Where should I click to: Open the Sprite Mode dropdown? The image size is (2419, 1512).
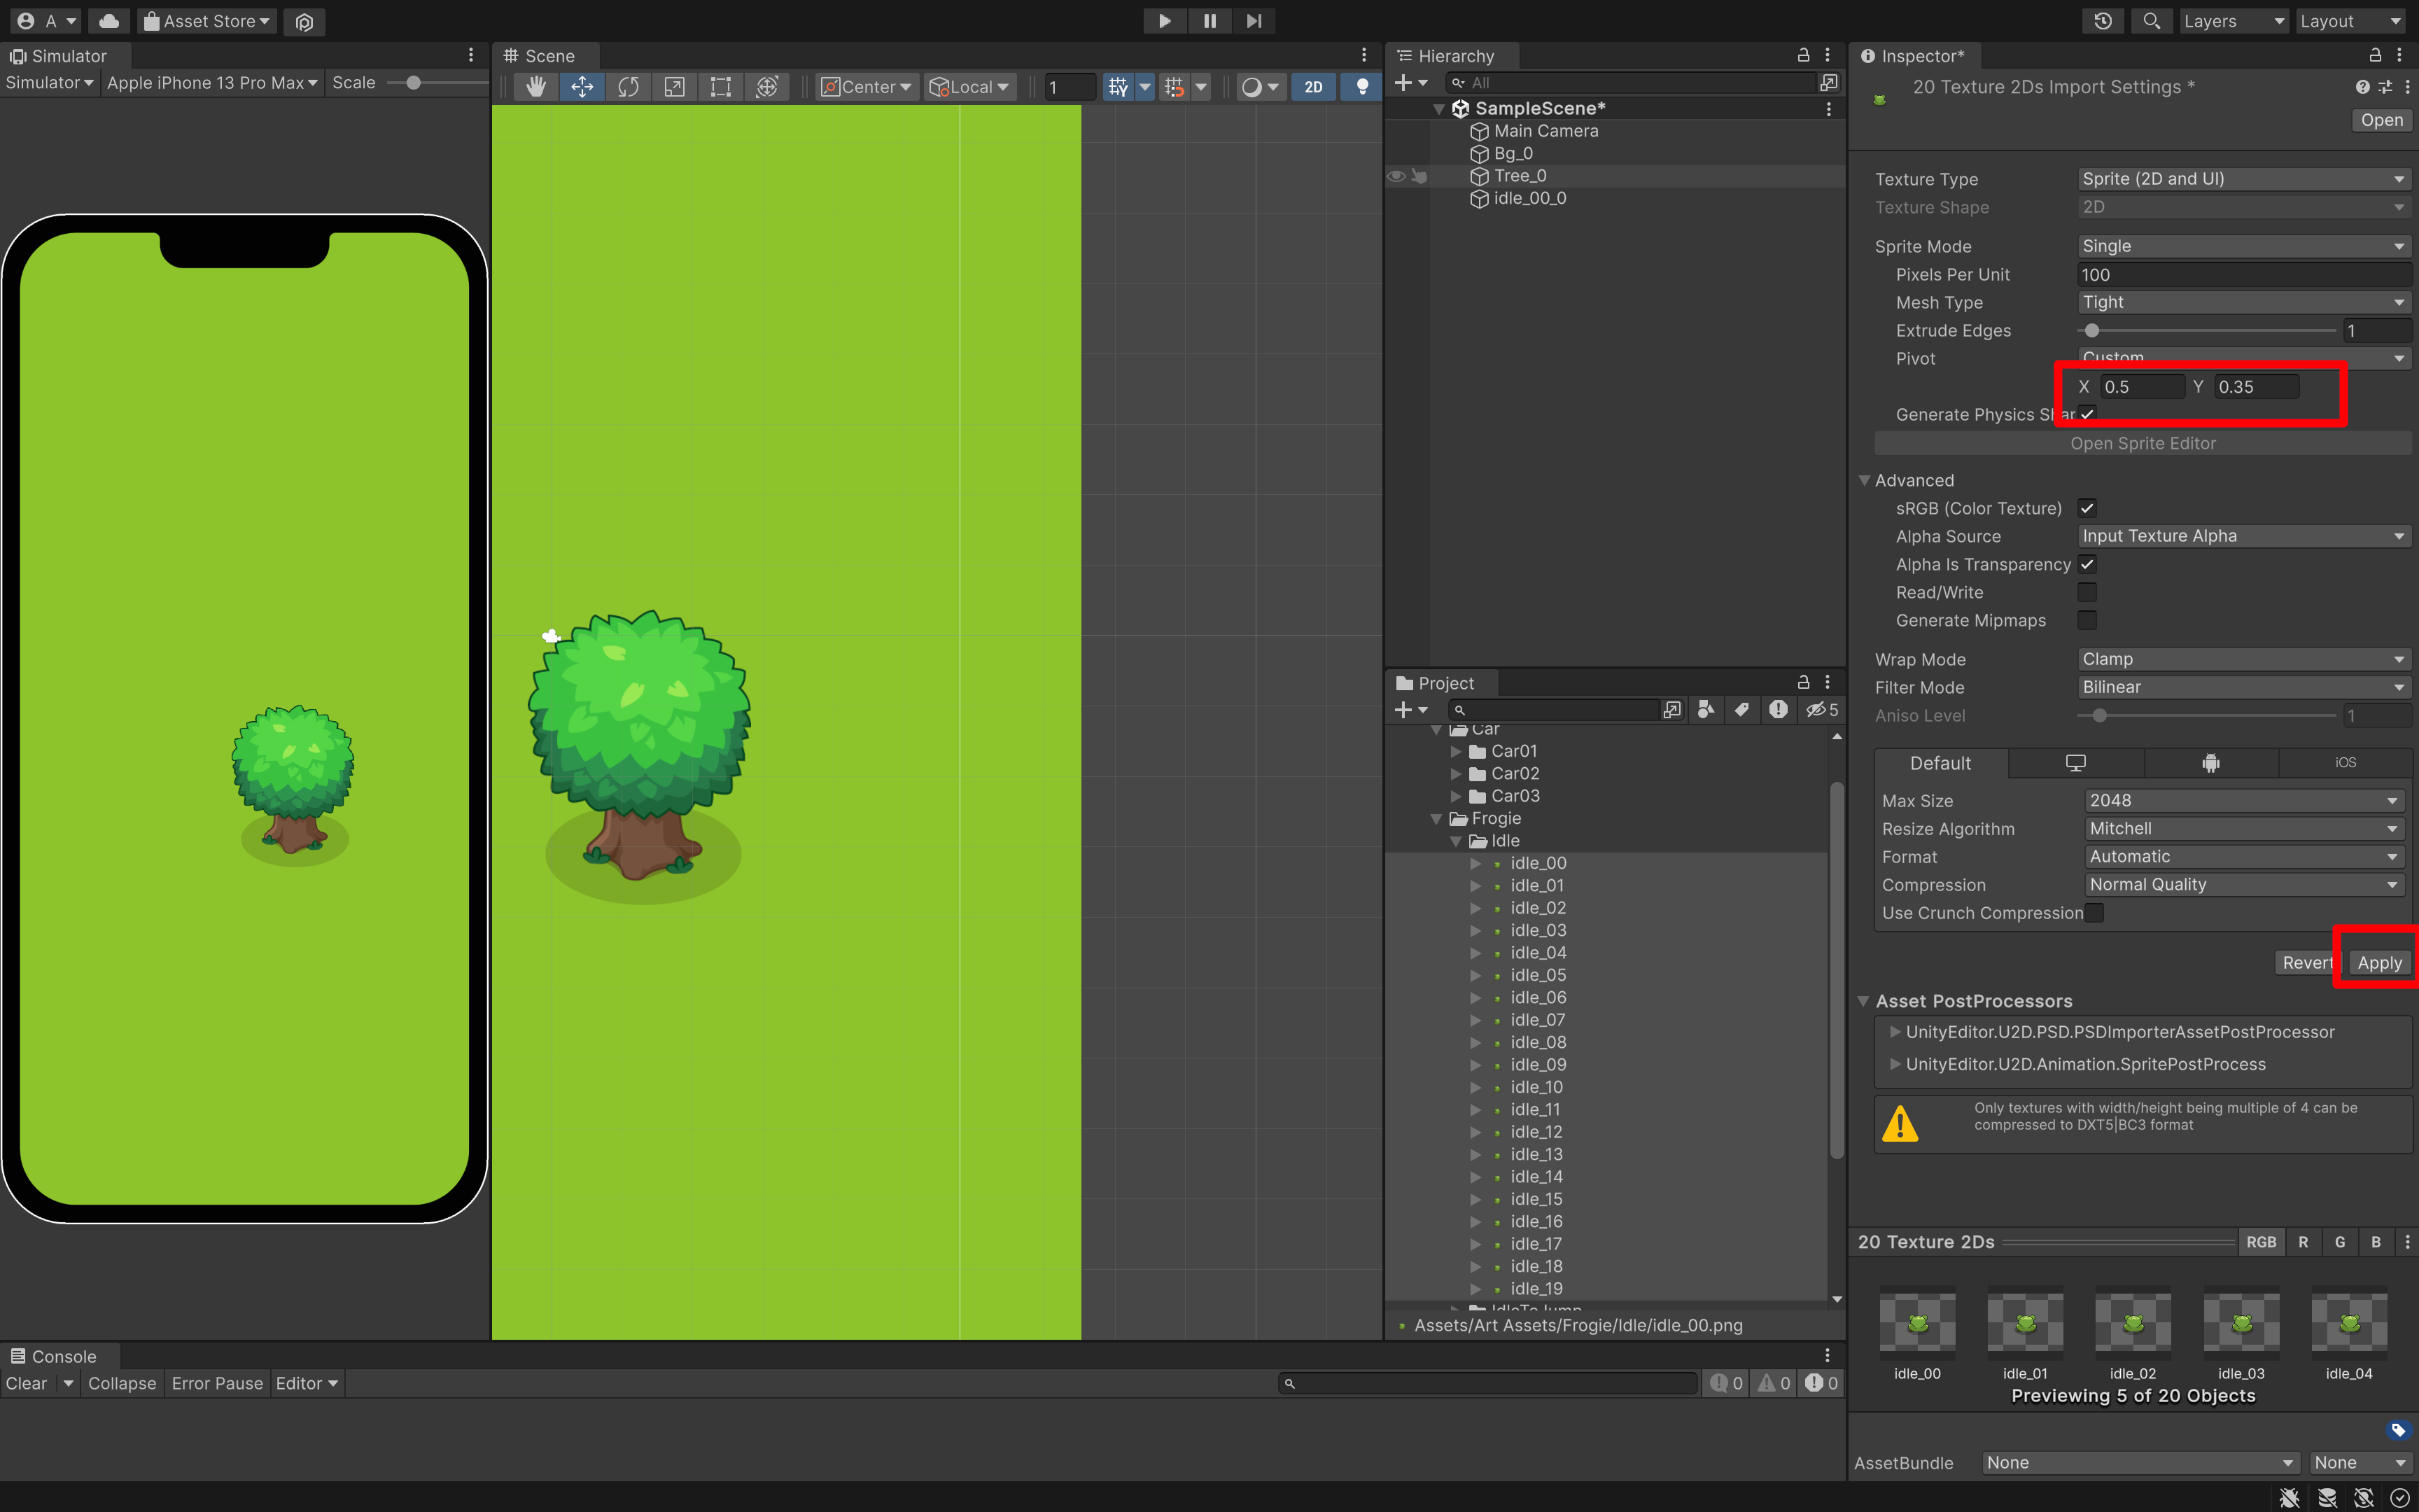[x=2243, y=246]
